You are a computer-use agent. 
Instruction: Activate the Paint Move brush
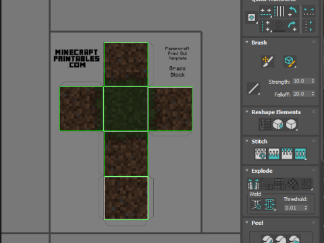(267, 61)
